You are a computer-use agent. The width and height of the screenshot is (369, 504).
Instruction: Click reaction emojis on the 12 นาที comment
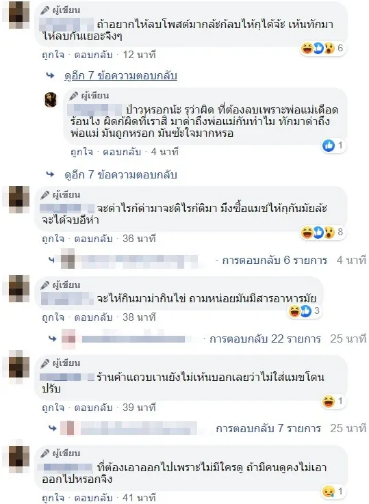click(322, 49)
